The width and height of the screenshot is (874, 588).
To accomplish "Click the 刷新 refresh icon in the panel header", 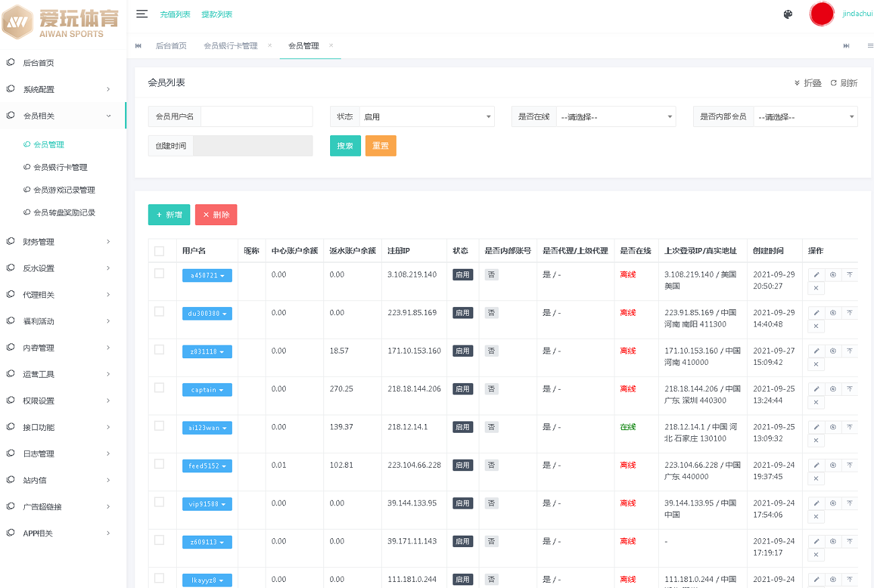I will [834, 83].
